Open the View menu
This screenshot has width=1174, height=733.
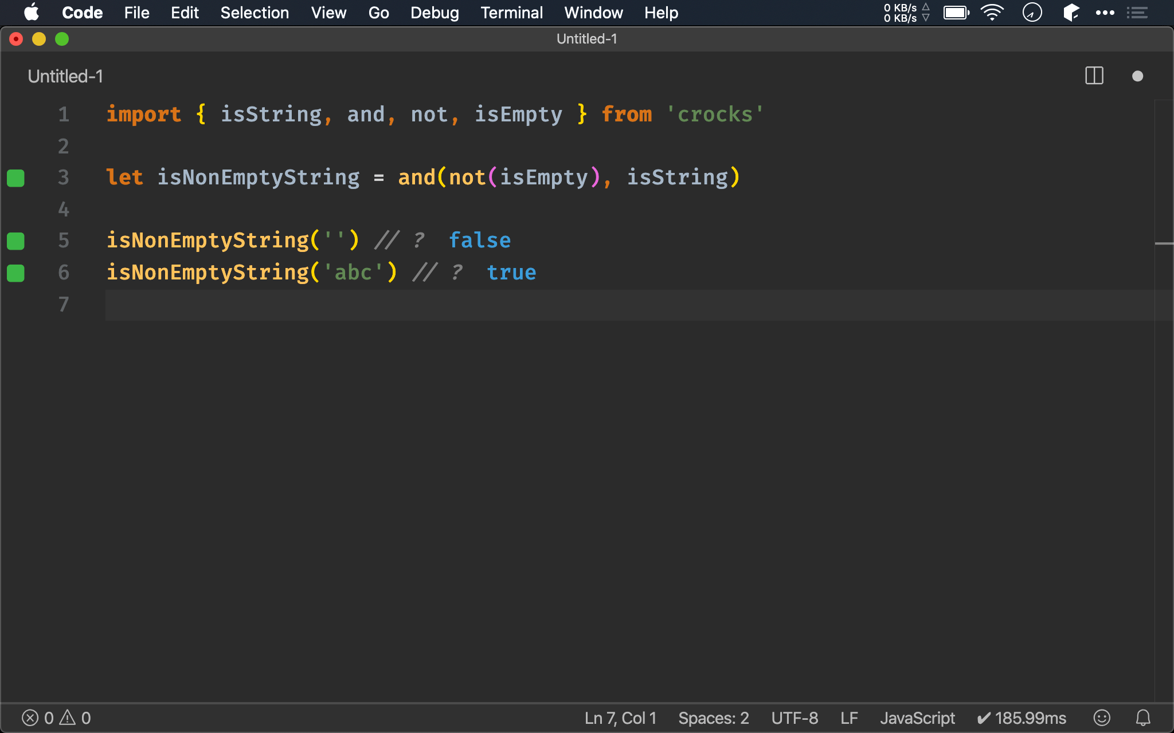point(328,13)
